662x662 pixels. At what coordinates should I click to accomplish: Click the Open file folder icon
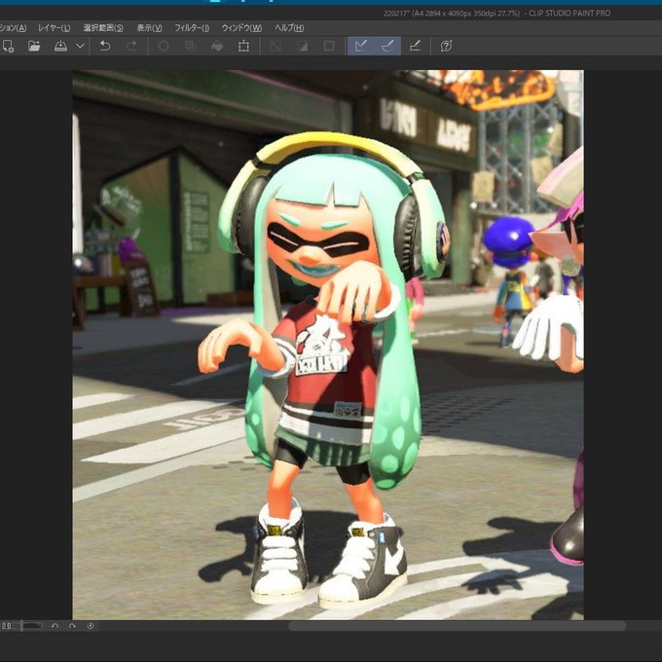point(34,46)
